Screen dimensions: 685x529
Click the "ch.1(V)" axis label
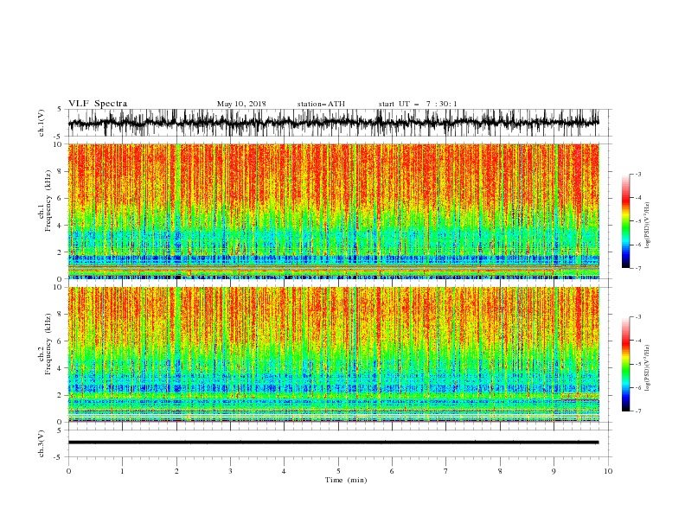(x=42, y=123)
